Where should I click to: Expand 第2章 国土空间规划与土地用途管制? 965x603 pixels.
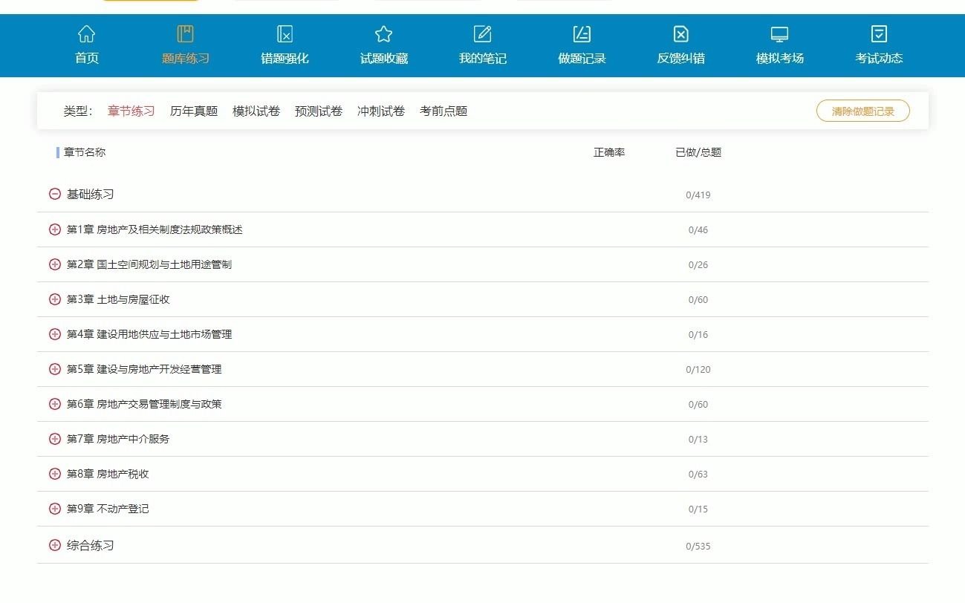click(x=54, y=264)
